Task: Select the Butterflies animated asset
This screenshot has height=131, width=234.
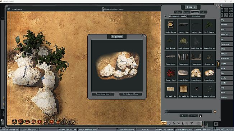Action: 209,42
